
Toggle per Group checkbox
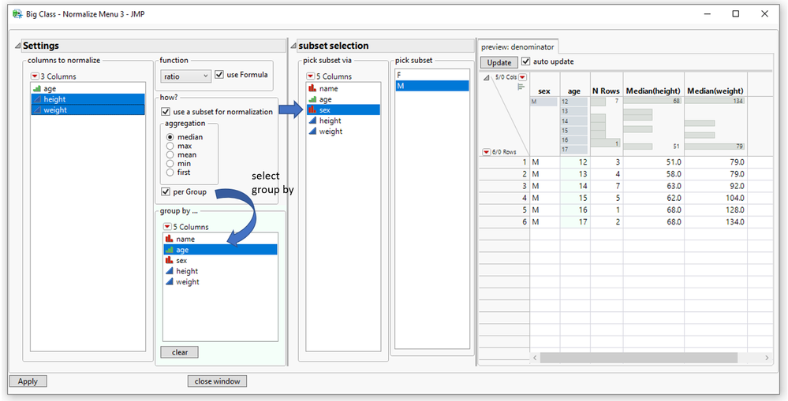coord(166,191)
